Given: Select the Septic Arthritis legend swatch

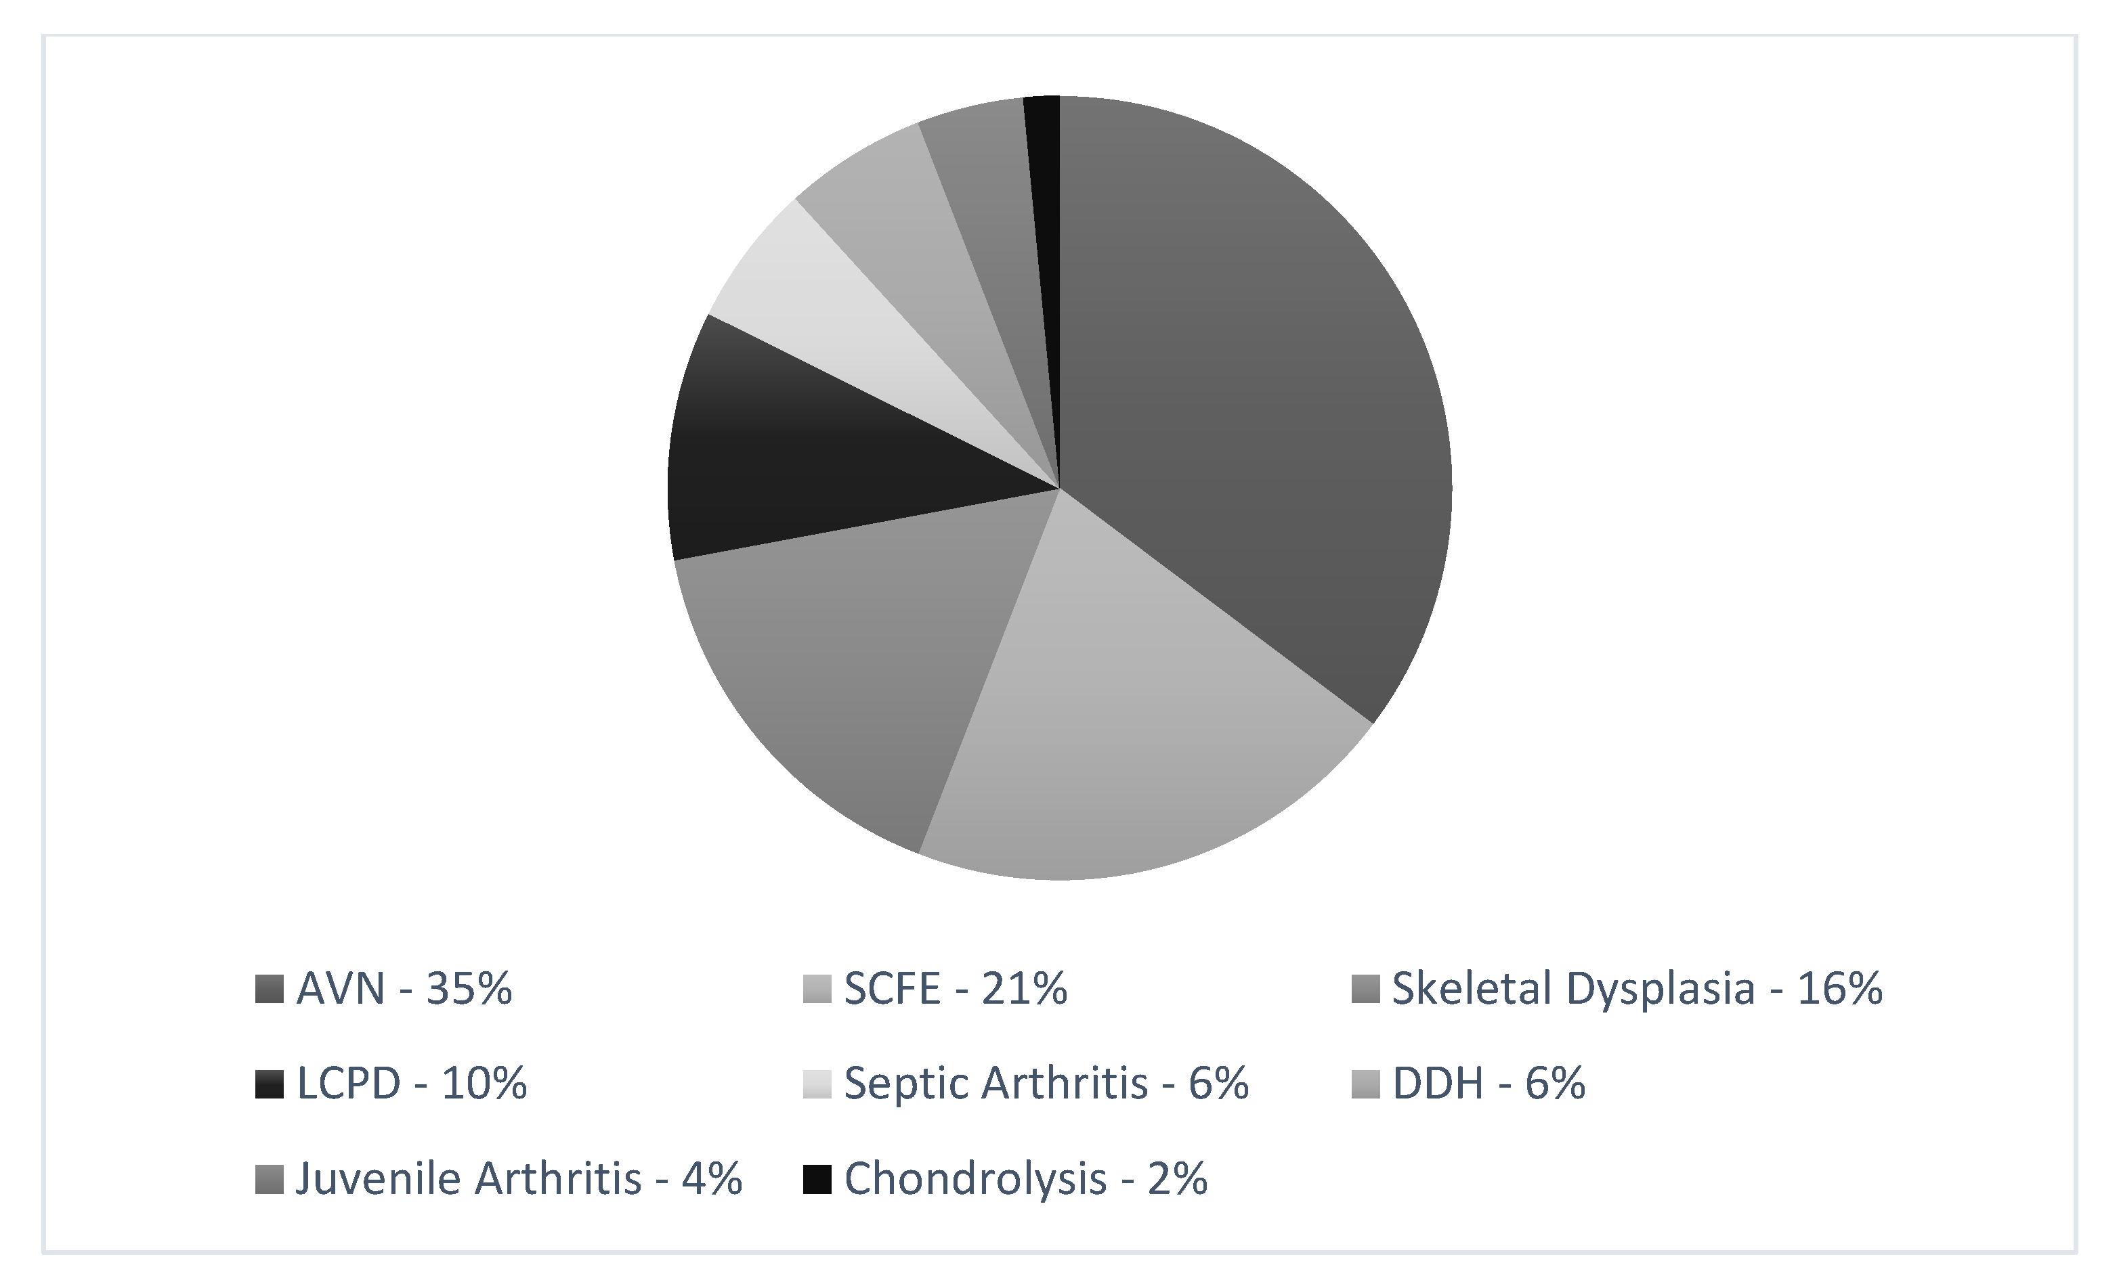Looking at the screenshot, I should 817,1084.
